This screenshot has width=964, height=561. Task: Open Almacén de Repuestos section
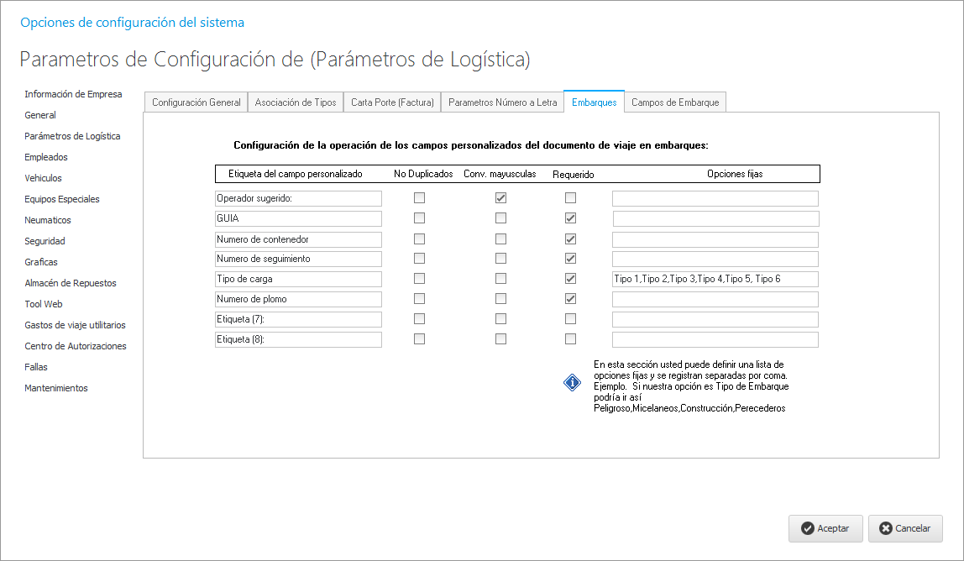71,283
